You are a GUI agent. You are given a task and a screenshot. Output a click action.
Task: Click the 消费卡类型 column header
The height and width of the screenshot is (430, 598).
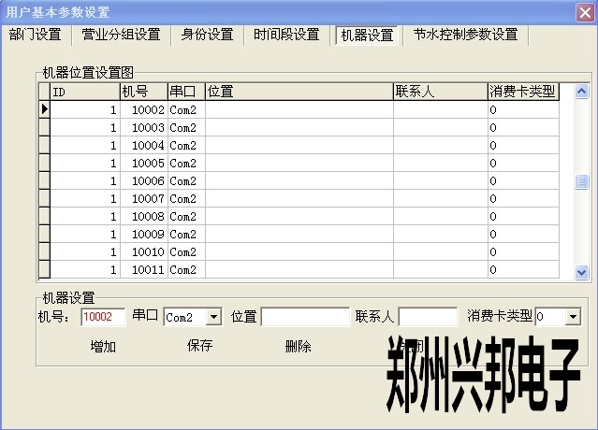(524, 92)
